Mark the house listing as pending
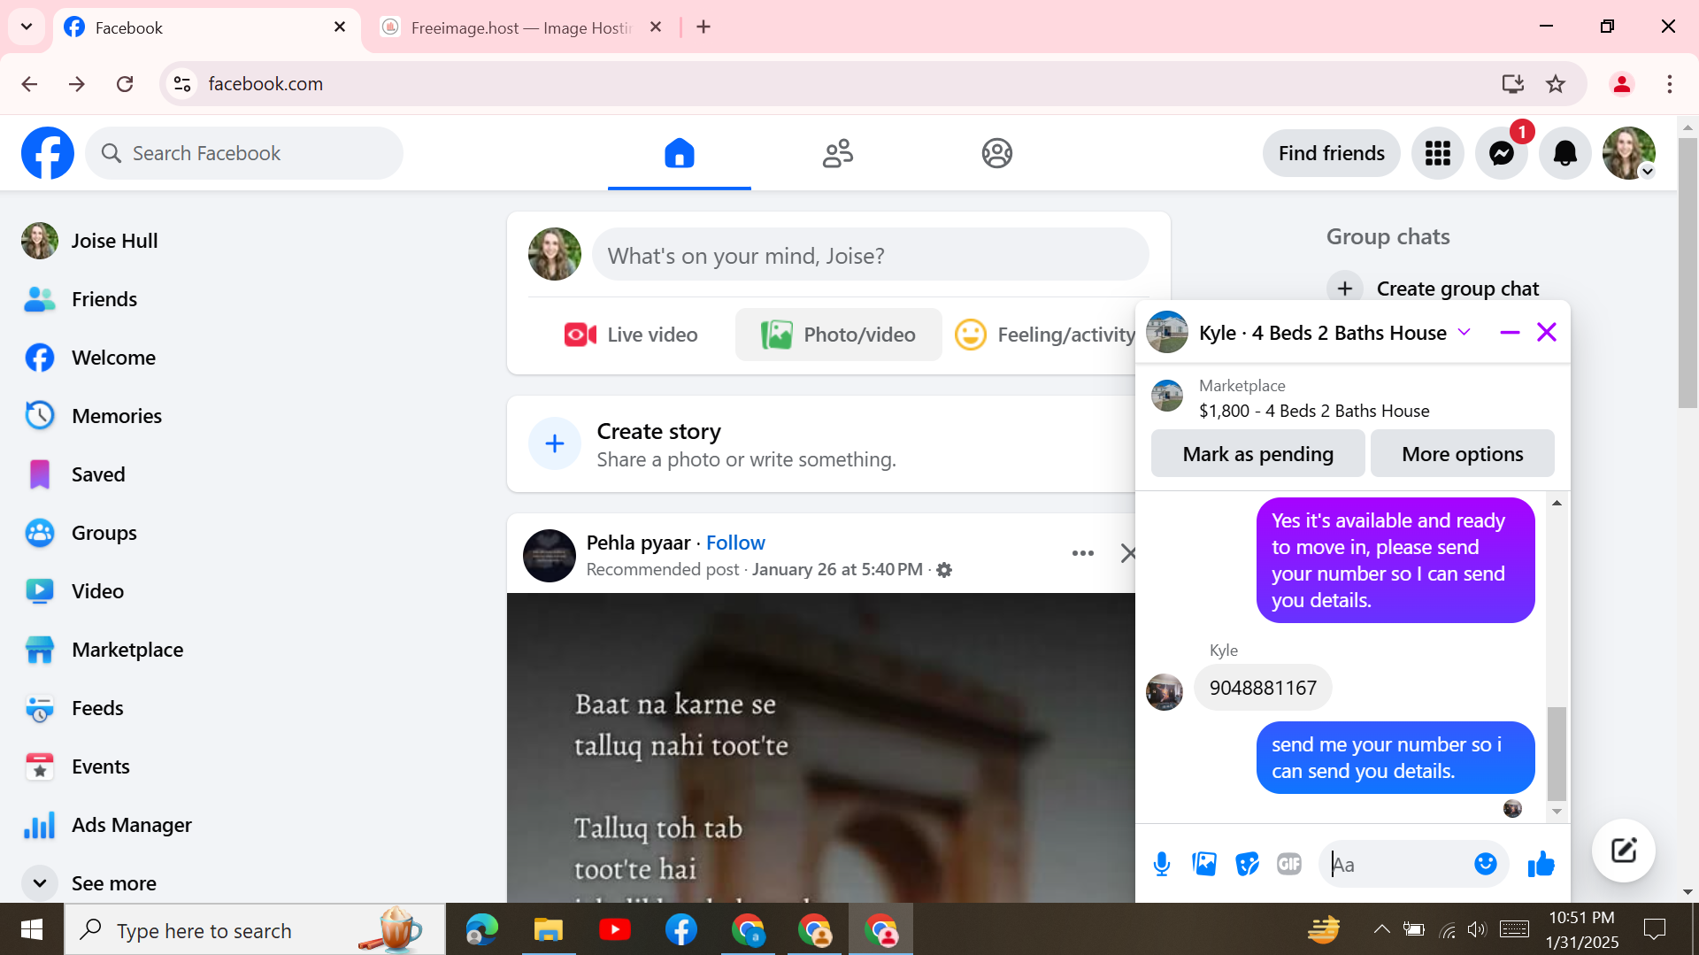Image resolution: width=1699 pixels, height=955 pixels. (1257, 453)
